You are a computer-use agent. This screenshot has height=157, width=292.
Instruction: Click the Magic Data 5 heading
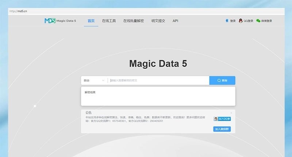point(158,63)
